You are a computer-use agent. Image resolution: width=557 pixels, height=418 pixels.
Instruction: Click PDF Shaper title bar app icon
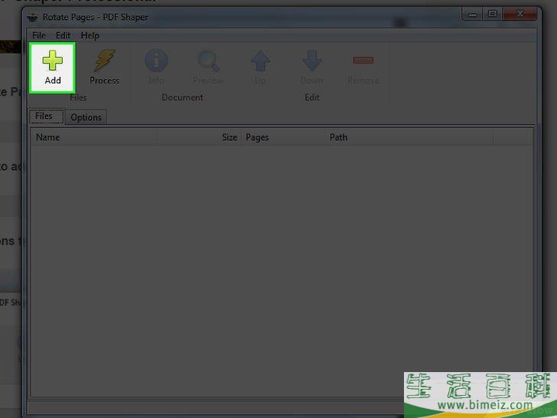tap(32, 17)
